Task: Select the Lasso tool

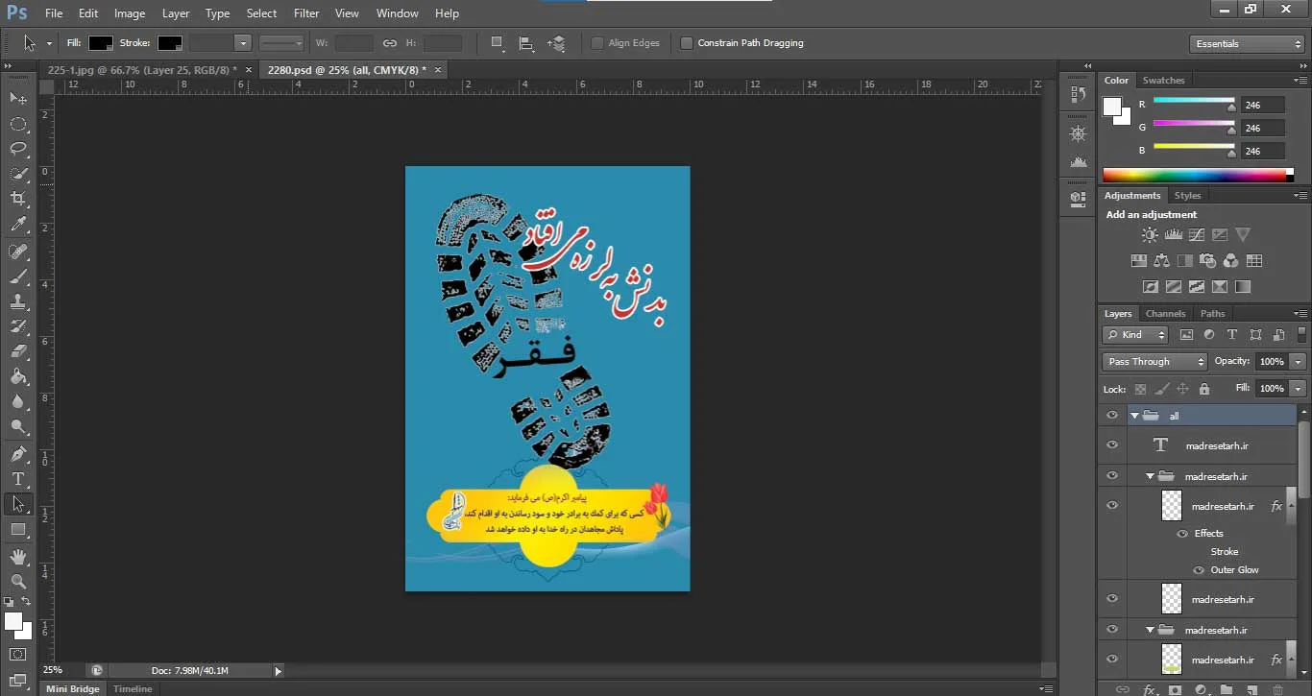Action: 18,149
